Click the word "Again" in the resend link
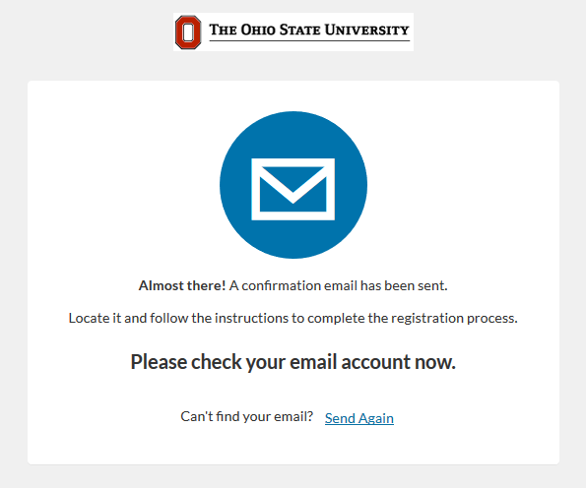 point(376,418)
